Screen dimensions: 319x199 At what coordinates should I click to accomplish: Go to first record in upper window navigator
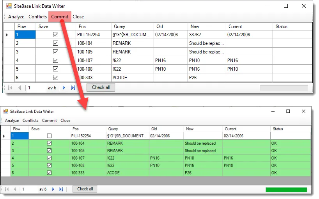point(10,88)
